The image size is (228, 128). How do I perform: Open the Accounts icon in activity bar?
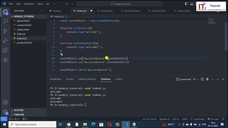(5, 102)
